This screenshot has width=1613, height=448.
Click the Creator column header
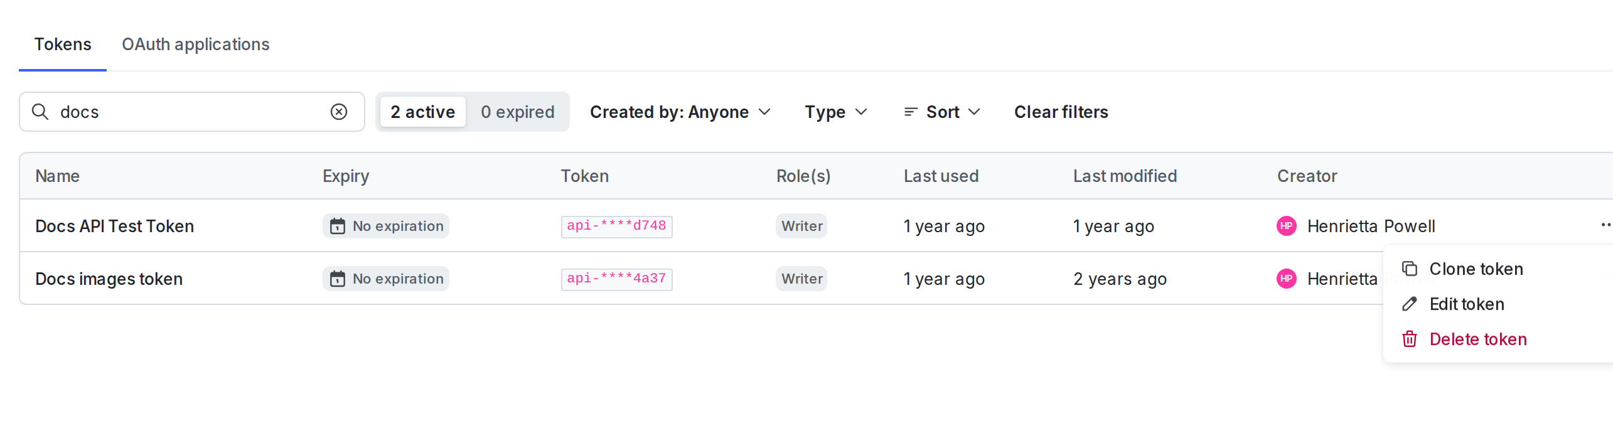[1307, 176]
